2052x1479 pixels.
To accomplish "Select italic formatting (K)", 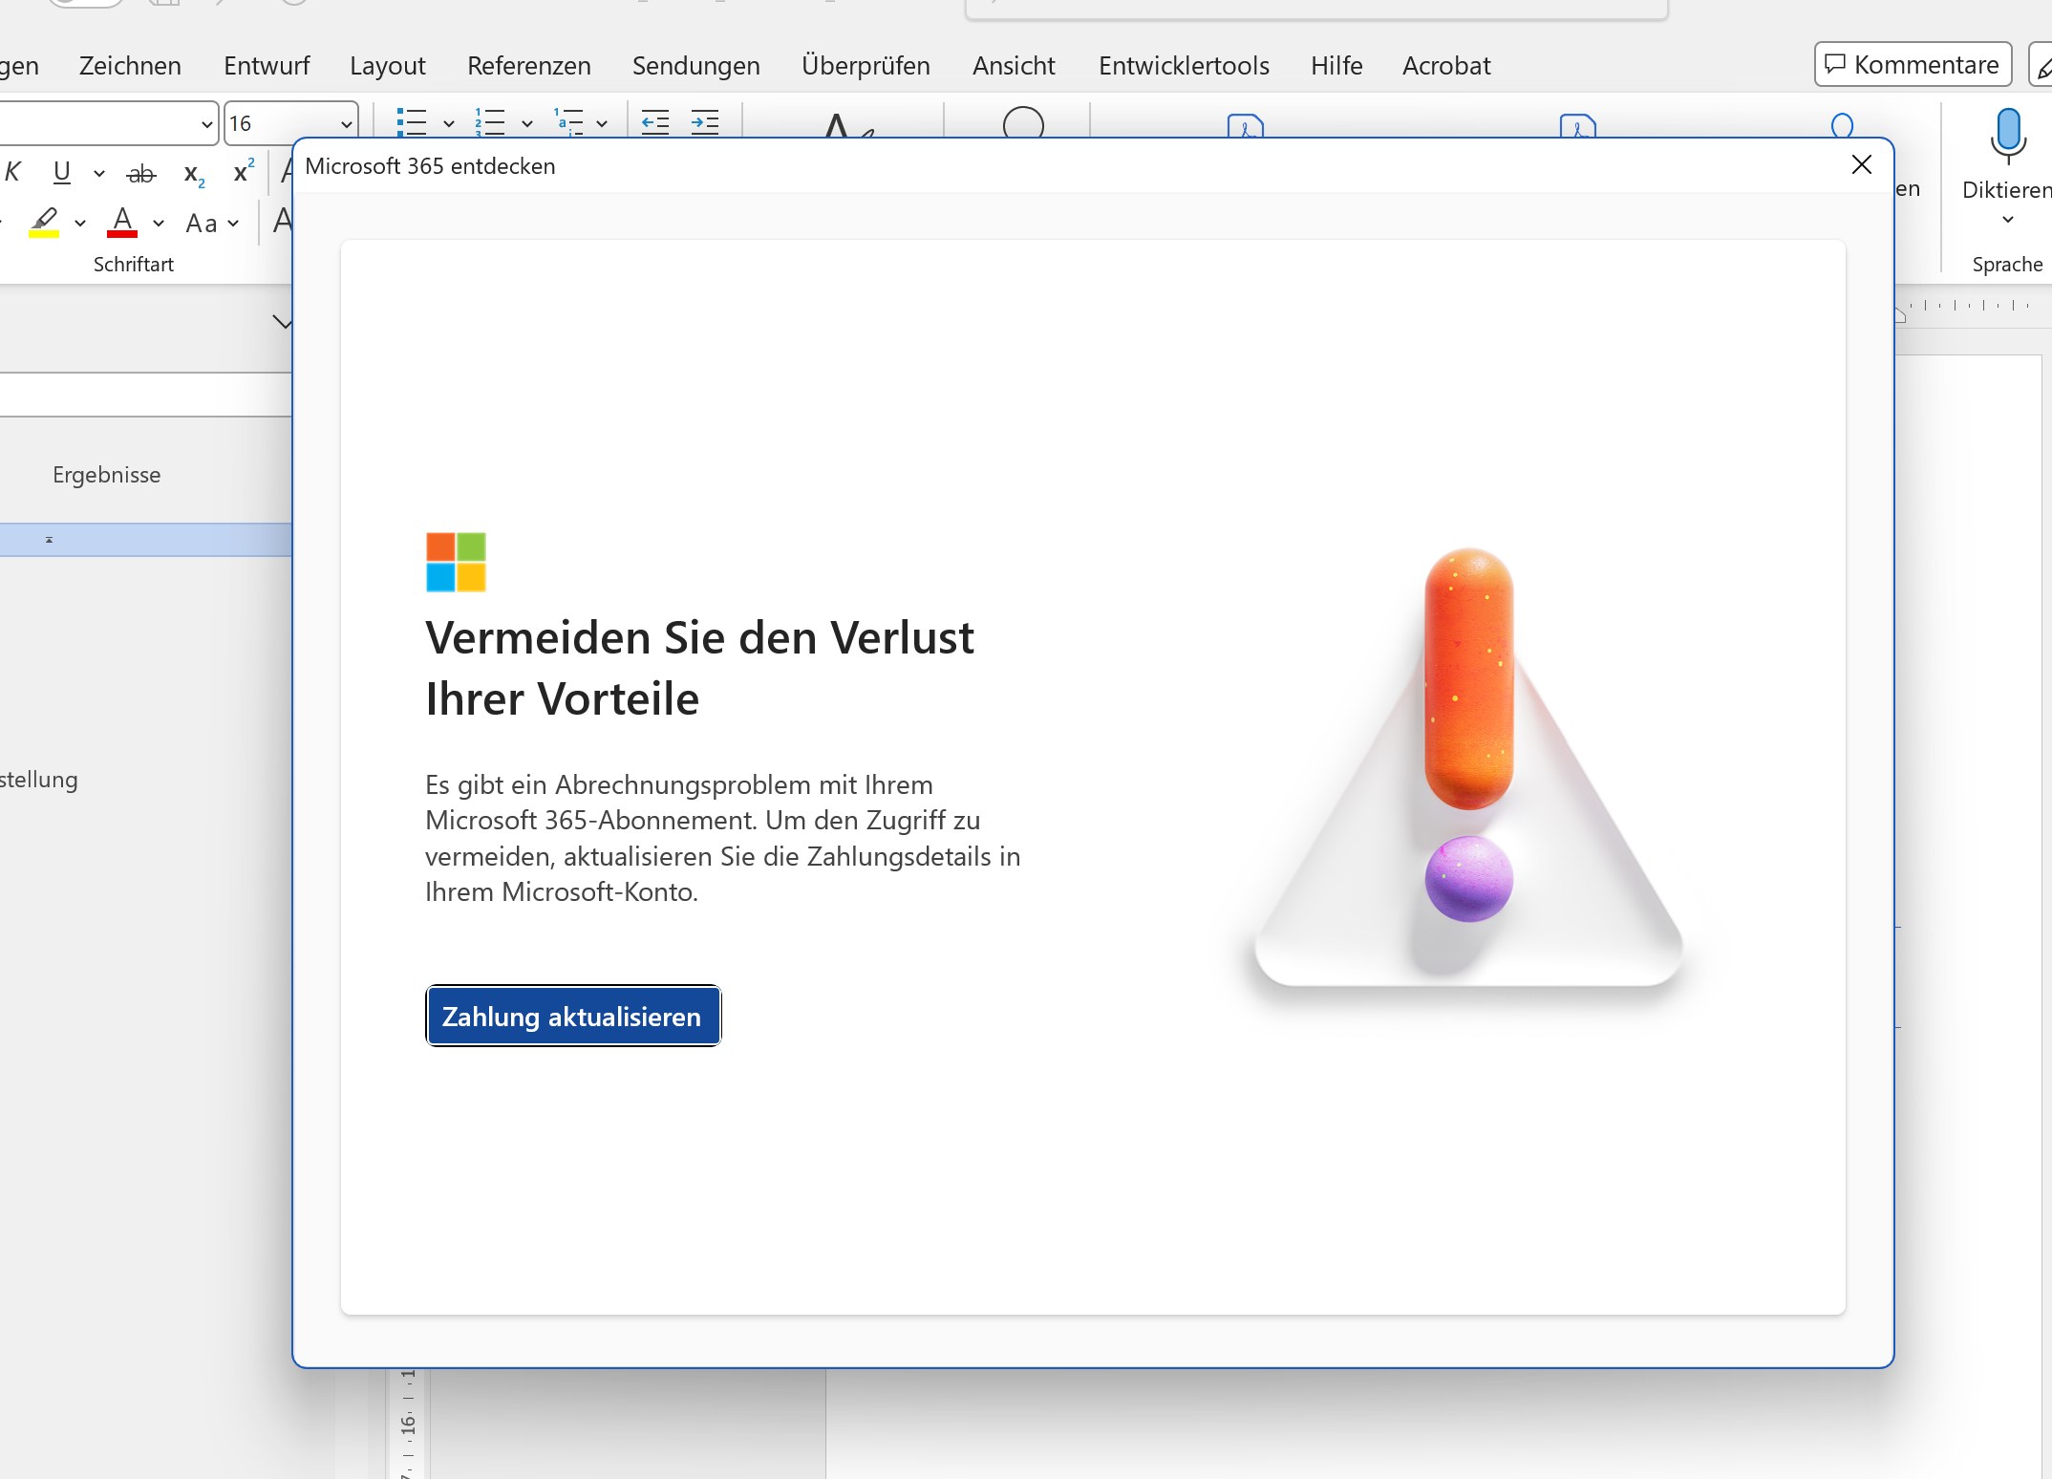I will point(13,172).
